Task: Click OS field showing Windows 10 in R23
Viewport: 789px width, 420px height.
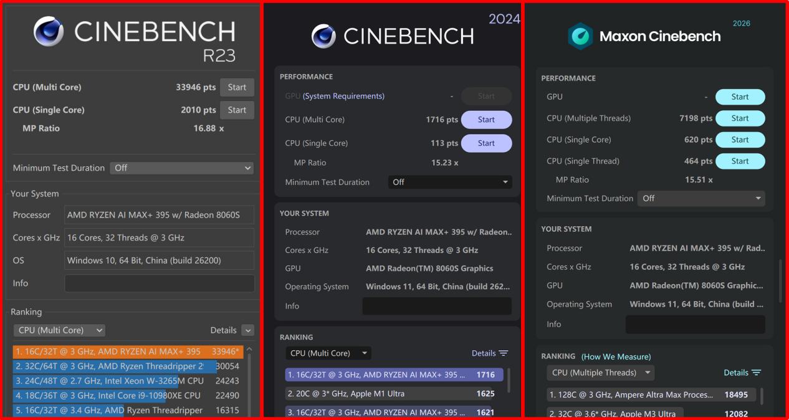Action: 160,260
